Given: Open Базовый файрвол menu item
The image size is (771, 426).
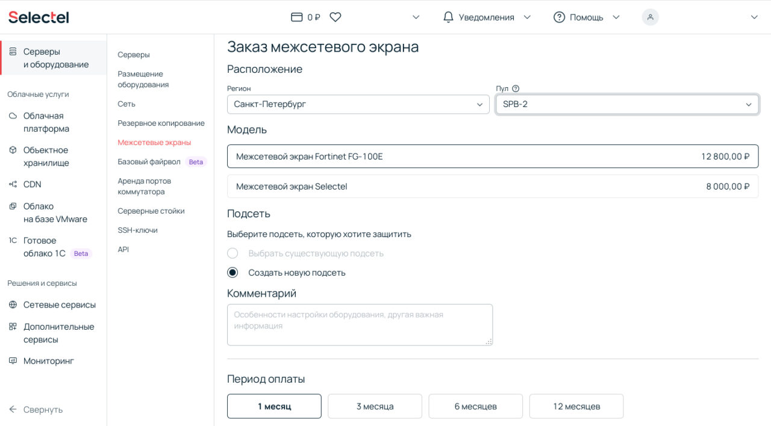Looking at the screenshot, I should point(149,162).
